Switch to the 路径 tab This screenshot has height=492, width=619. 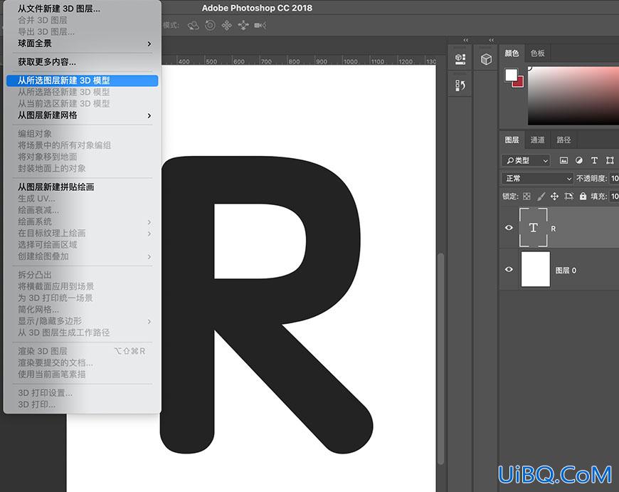pyautogui.click(x=564, y=140)
